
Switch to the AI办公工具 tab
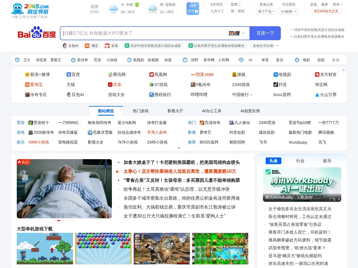[x=212, y=111]
